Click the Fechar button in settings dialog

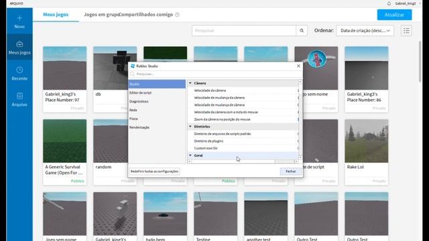pos(290,171)
